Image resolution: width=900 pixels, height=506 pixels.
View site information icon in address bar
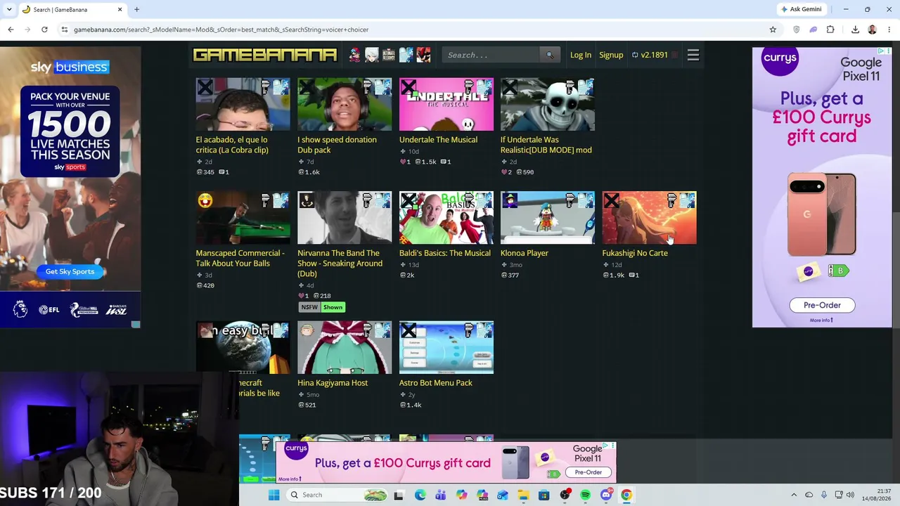[64, 30]
